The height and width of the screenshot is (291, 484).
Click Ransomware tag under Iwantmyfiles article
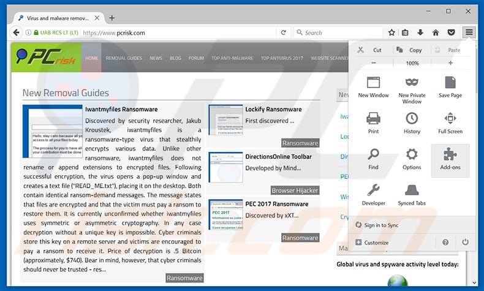pos(184,278)
